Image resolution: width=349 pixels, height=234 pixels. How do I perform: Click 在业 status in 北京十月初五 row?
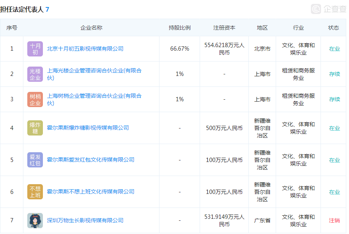(x=334, y=49)
